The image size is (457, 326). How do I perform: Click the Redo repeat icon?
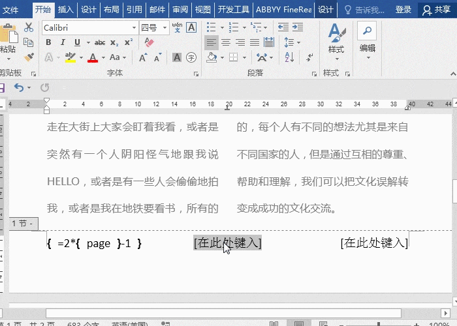coord(44,87)
